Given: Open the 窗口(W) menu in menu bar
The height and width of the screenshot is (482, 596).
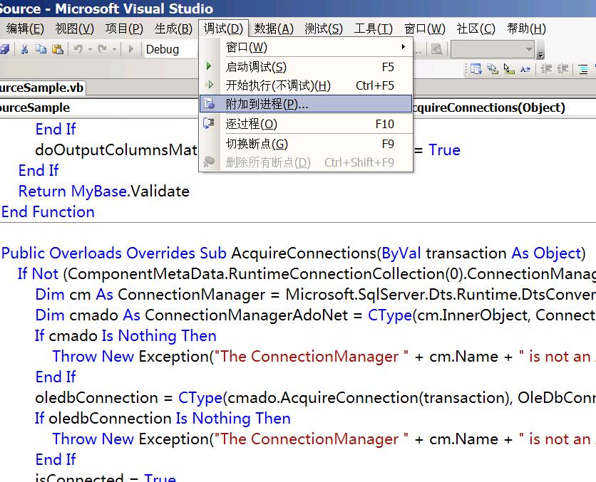Looking at the screenshot, I should (425, 28).
